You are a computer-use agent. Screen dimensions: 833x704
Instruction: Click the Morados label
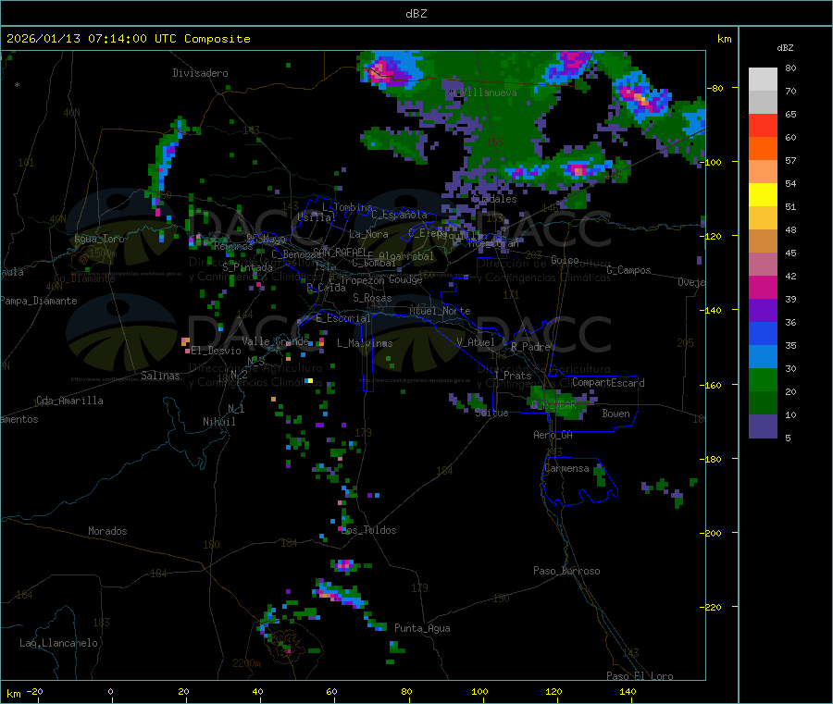click(x=107, y=531)
